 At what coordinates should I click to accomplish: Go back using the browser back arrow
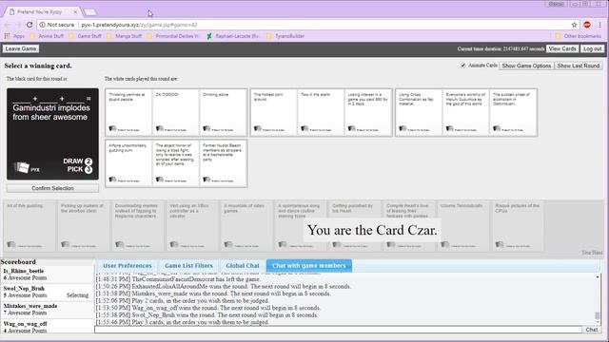point(7,25)
